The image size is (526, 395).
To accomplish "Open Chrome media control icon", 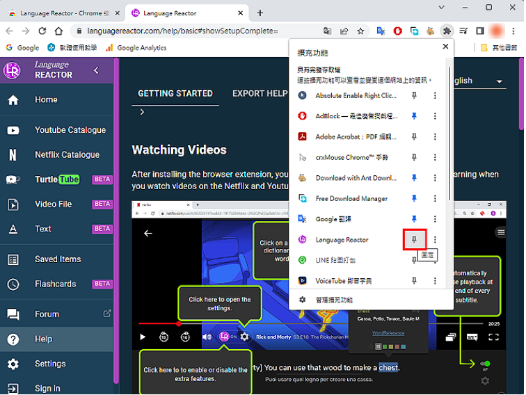I will coord(463,31).
